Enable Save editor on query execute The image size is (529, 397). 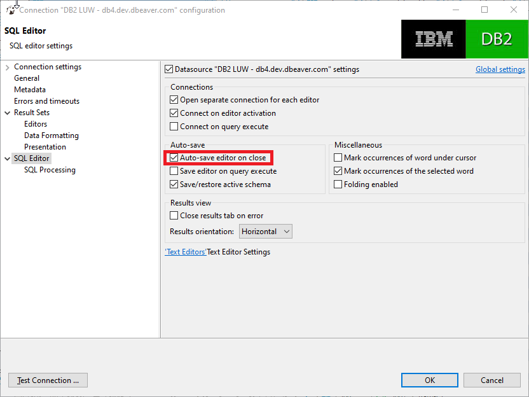174,171
